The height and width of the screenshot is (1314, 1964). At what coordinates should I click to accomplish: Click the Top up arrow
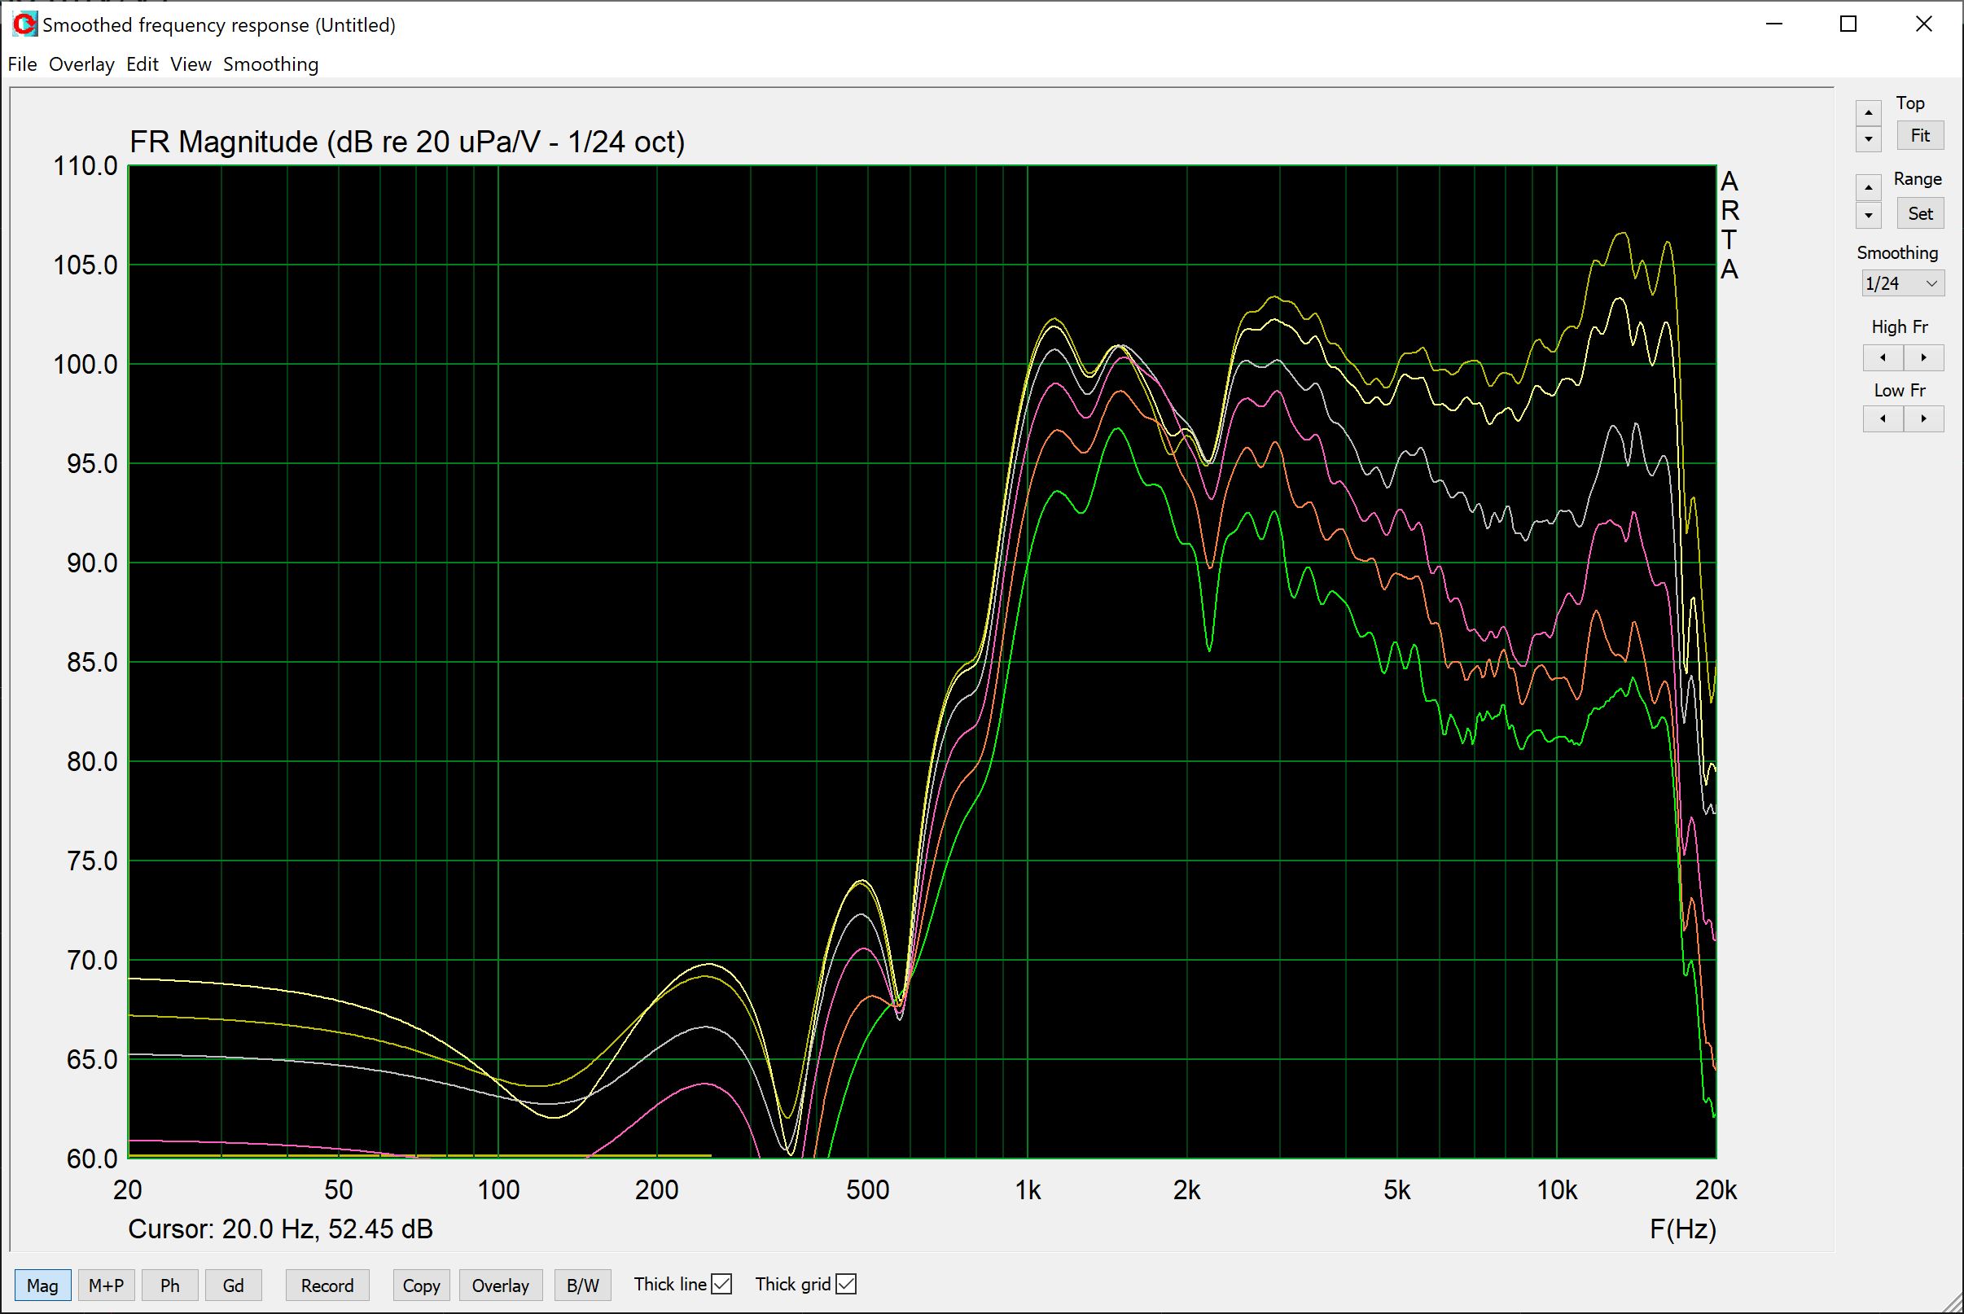1868,113
